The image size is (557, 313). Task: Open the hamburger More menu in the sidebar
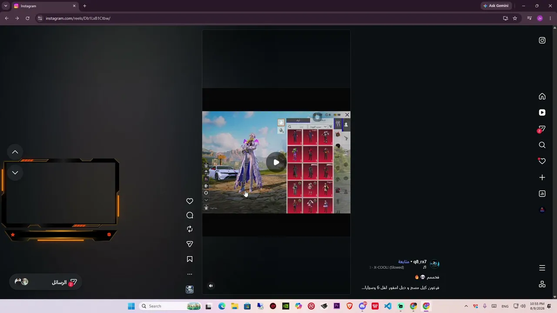pyautogui.click(x=542, y=268)
